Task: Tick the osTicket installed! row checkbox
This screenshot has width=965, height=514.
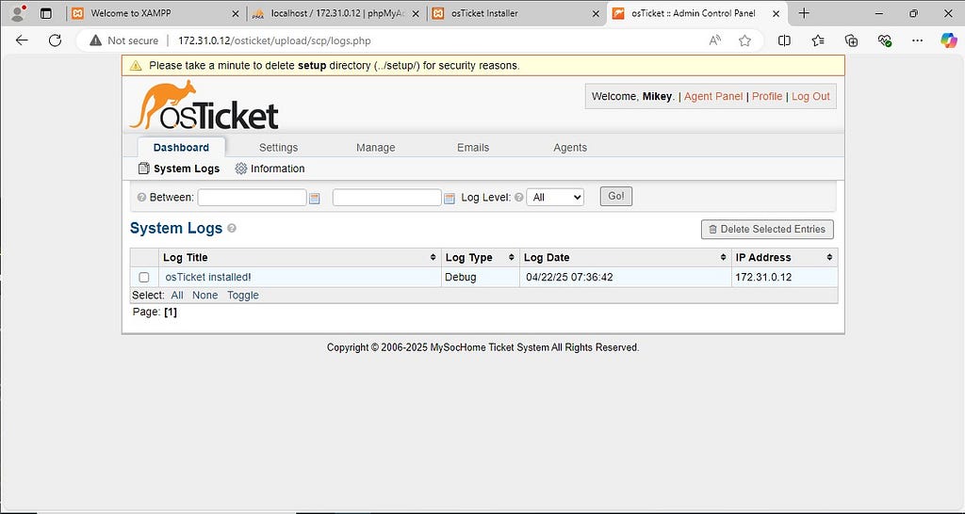Action: [144, 278]
